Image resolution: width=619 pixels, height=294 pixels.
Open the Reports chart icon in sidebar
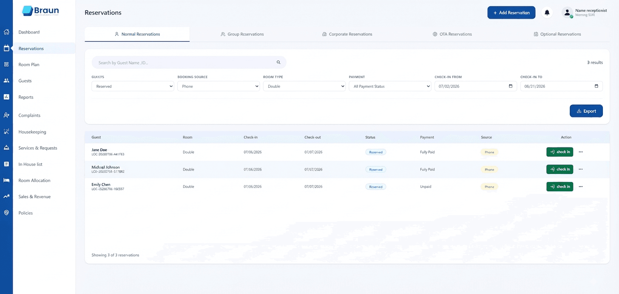(x=6, y=97)
